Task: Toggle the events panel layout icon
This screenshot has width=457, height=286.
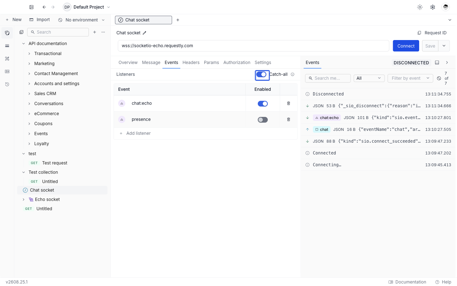Action: 437,63
